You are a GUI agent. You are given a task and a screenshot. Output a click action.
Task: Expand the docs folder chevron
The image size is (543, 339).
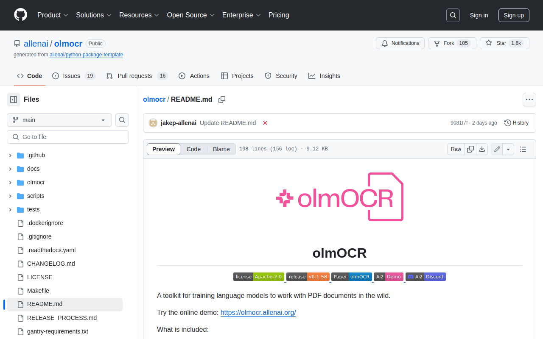(x=10, y=169)
